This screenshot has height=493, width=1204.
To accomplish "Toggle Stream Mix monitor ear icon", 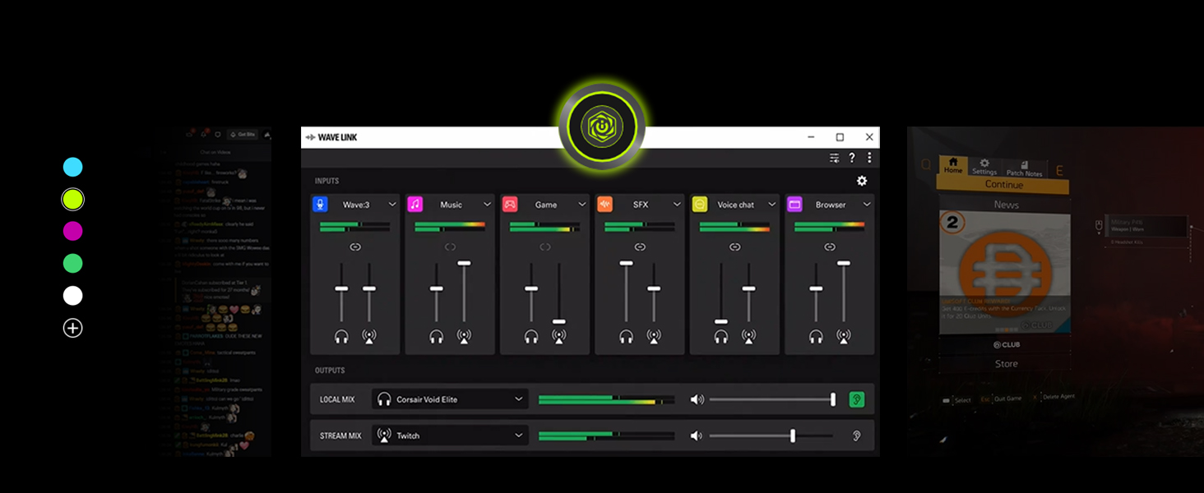I will [x=856, y=436].
